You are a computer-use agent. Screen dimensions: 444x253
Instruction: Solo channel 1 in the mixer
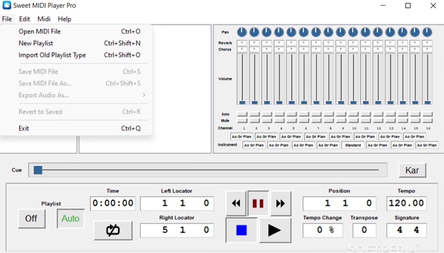(x=242, y=114)
